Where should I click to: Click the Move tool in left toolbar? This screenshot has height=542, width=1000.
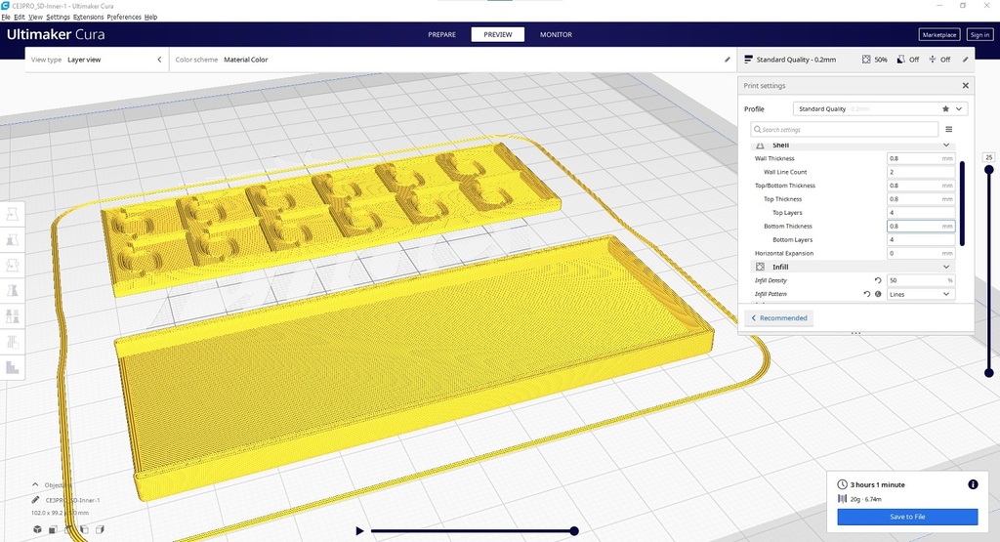click(13, 214)
